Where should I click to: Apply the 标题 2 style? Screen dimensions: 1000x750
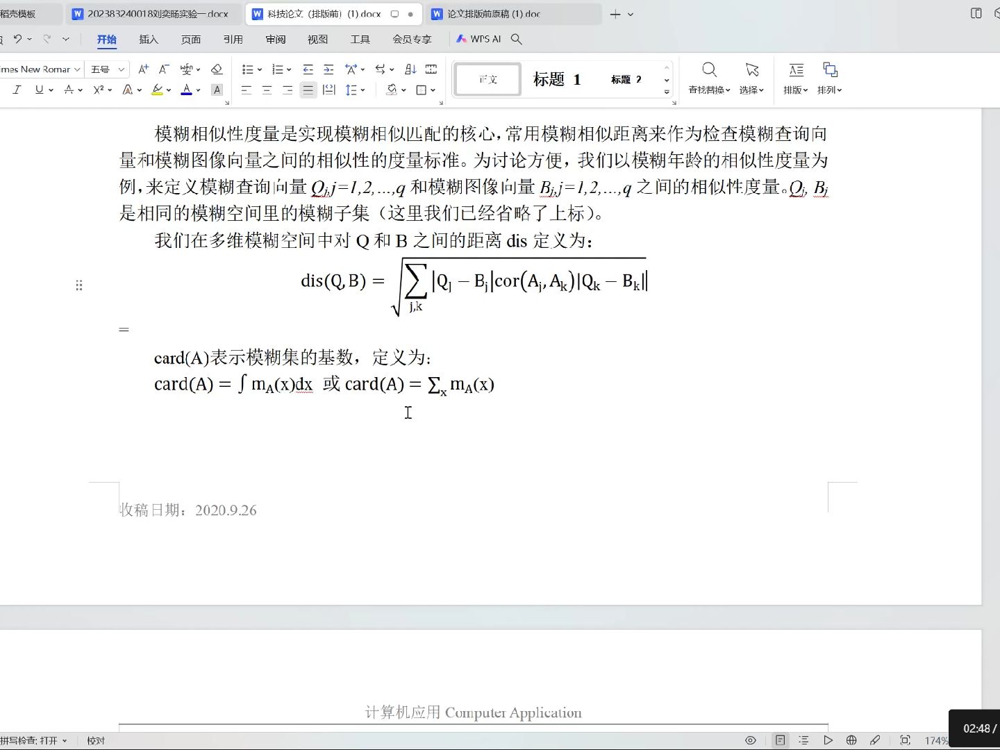coord(626,79)
